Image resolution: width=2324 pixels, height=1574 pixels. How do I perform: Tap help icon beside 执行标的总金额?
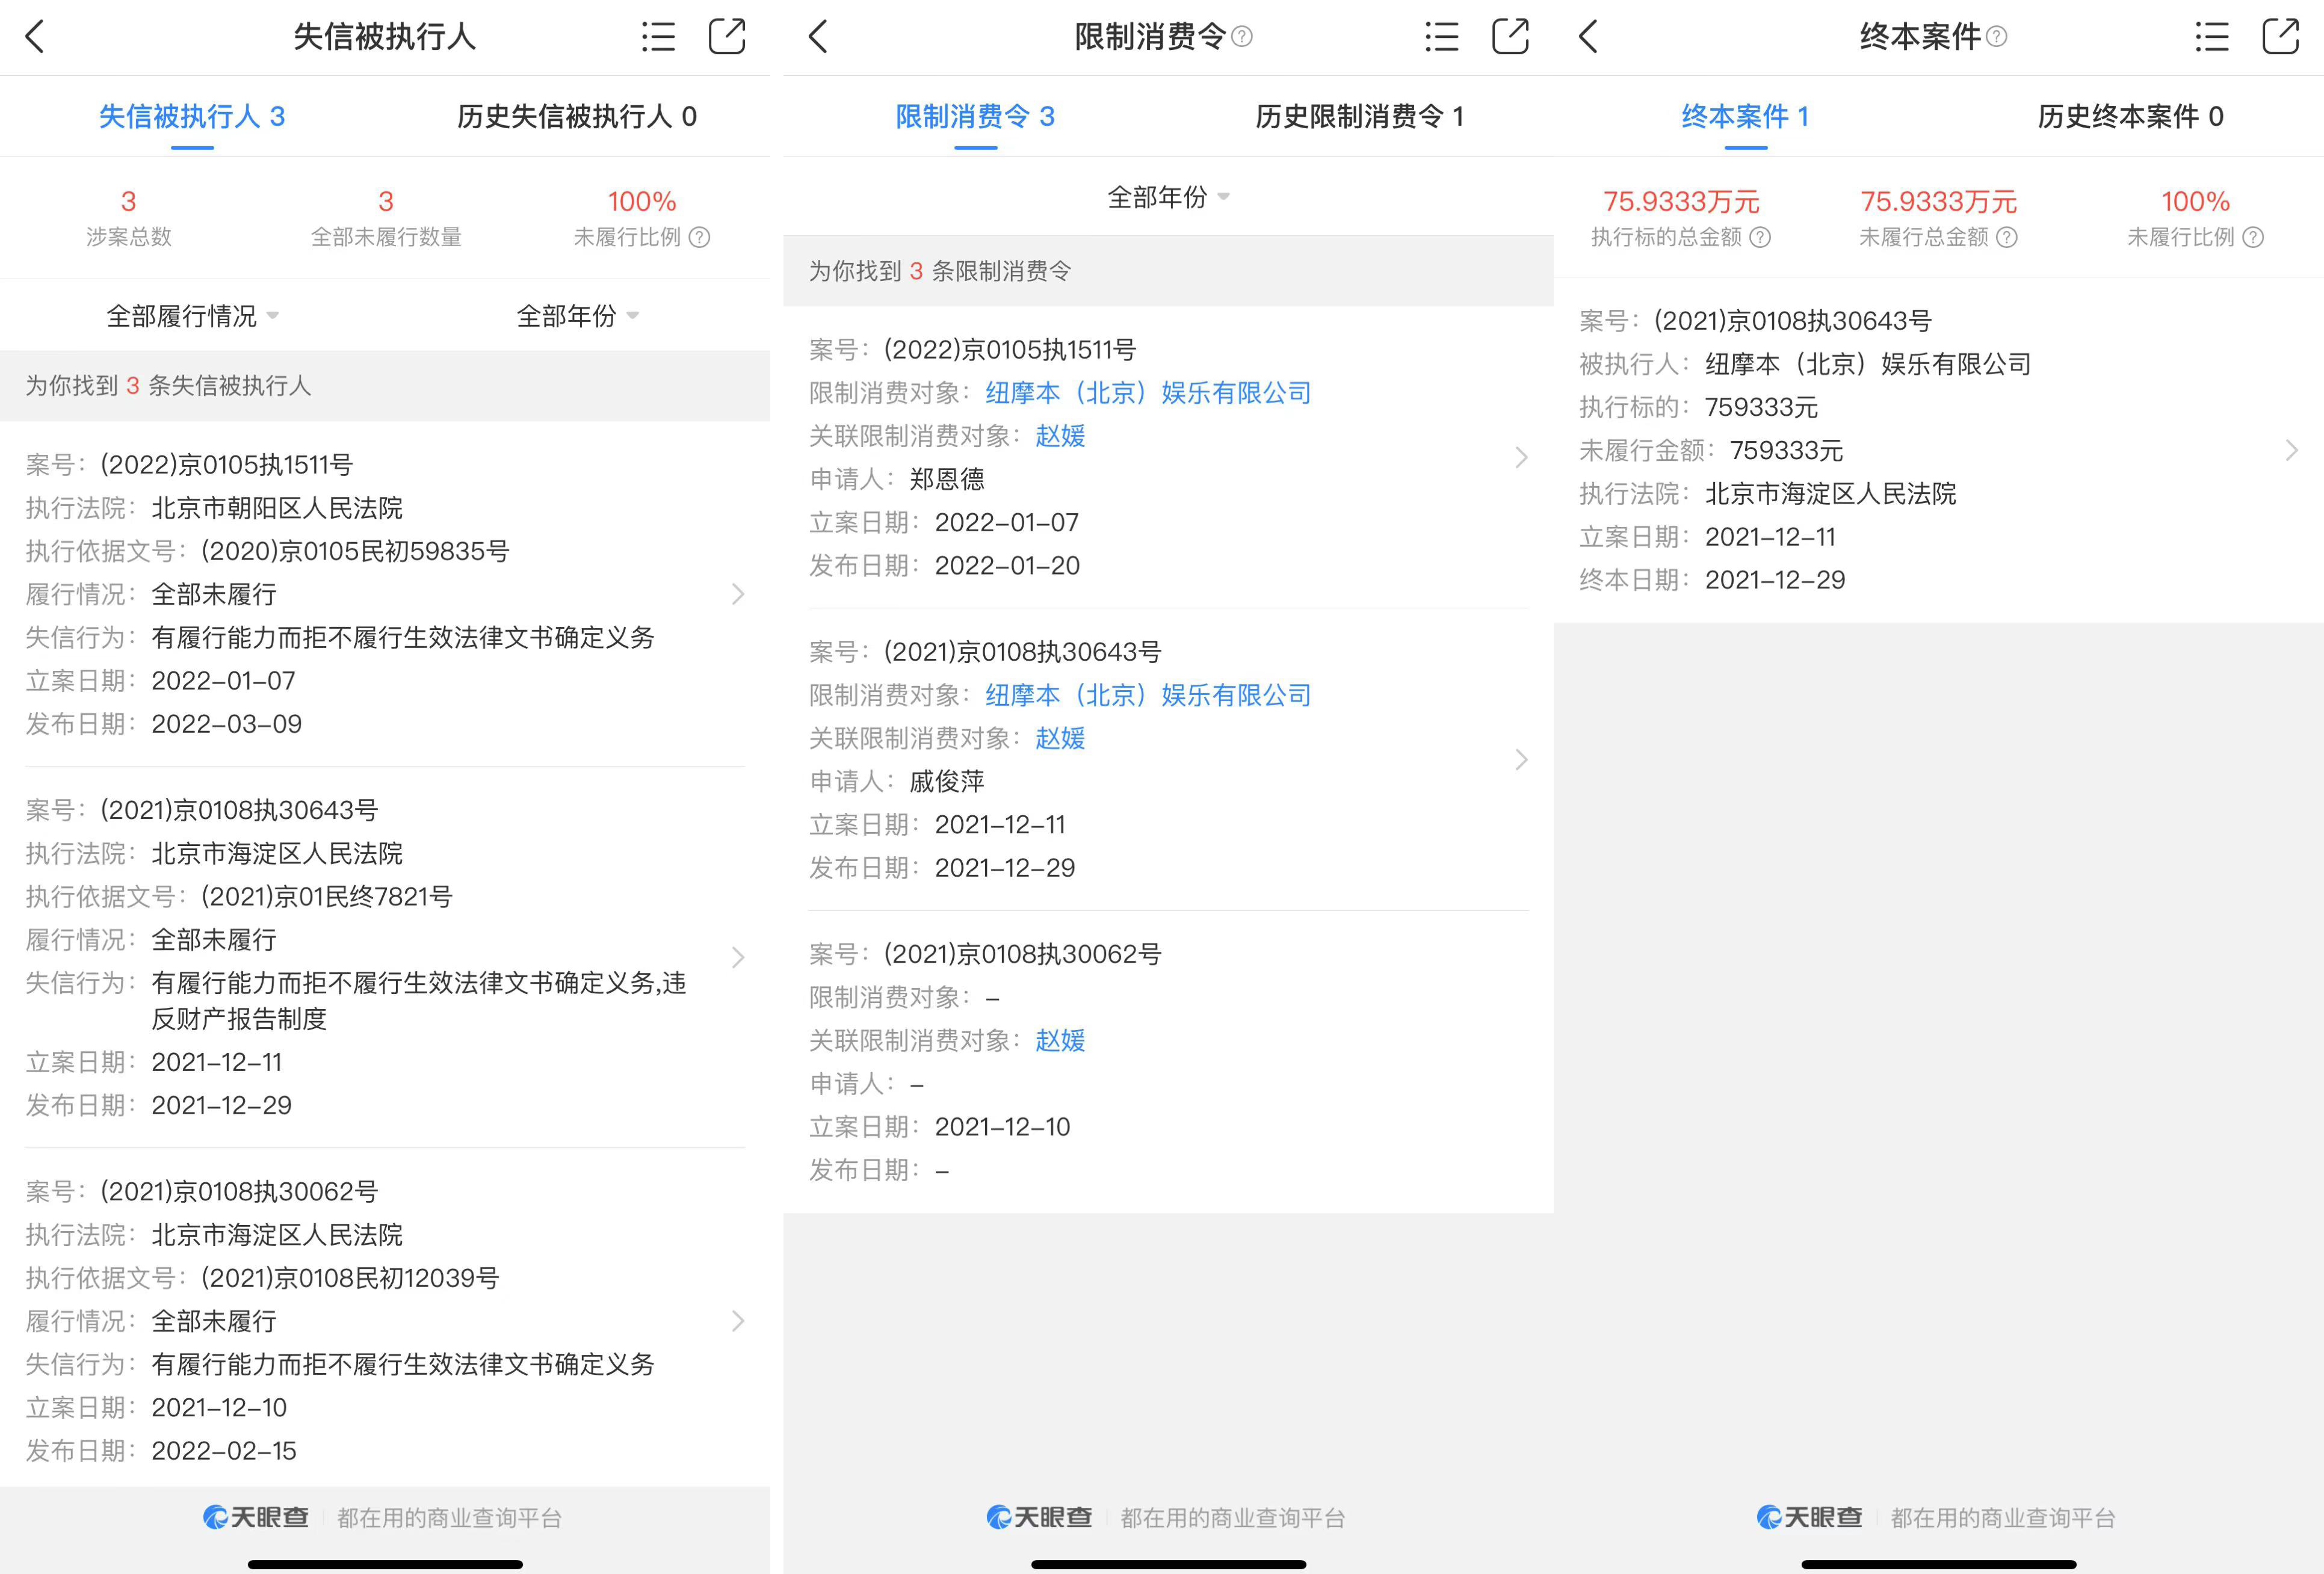coord(1760,237)
